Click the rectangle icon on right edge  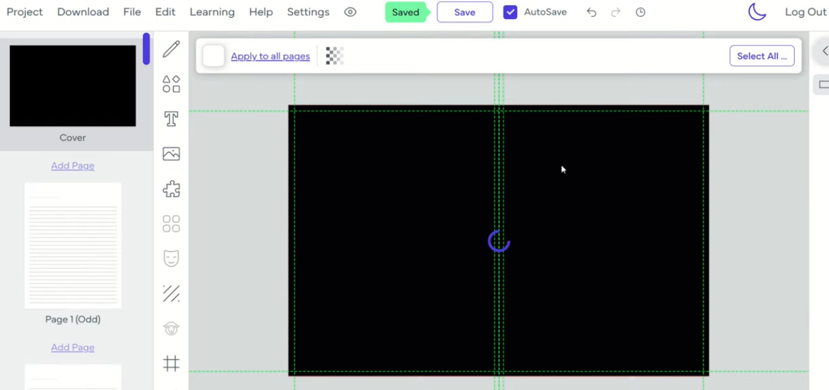[823, 84]
